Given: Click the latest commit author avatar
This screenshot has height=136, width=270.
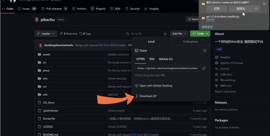Looking at the screenshot, I should [41, 45].
